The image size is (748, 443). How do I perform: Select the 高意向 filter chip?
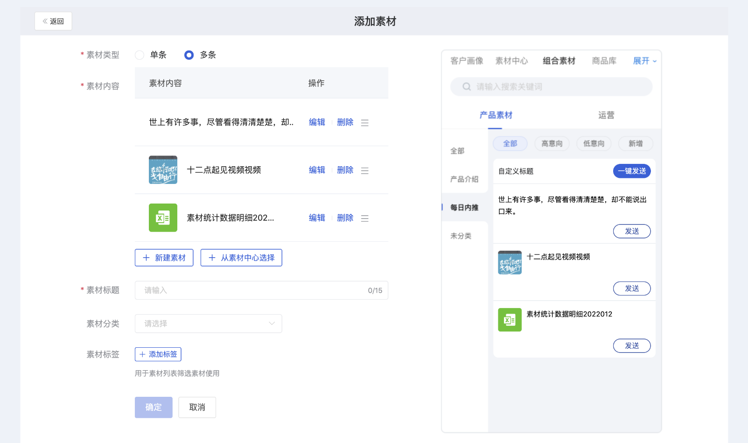(552, 144)
